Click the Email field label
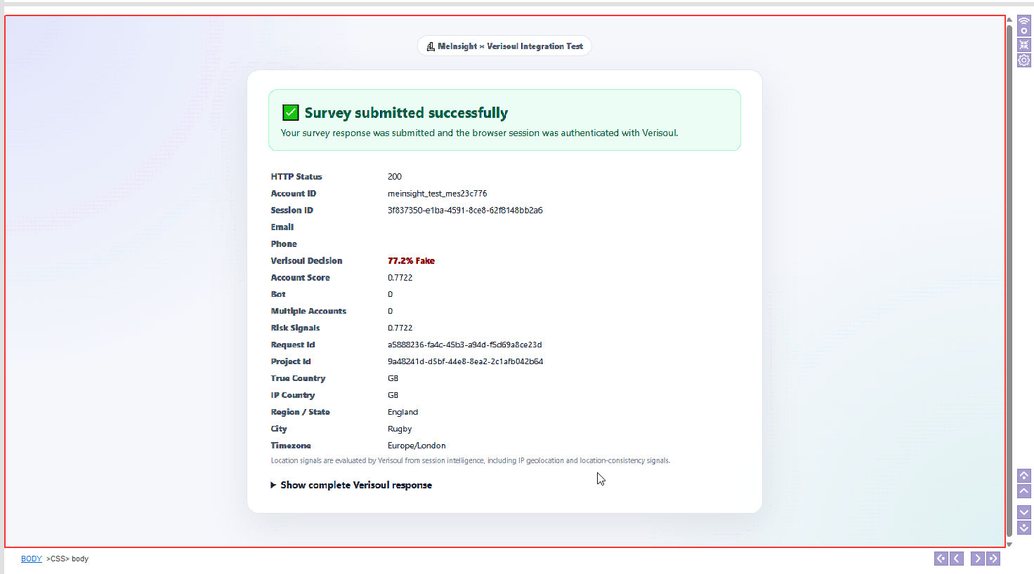The image size is (1034, 574). [282, 227]
